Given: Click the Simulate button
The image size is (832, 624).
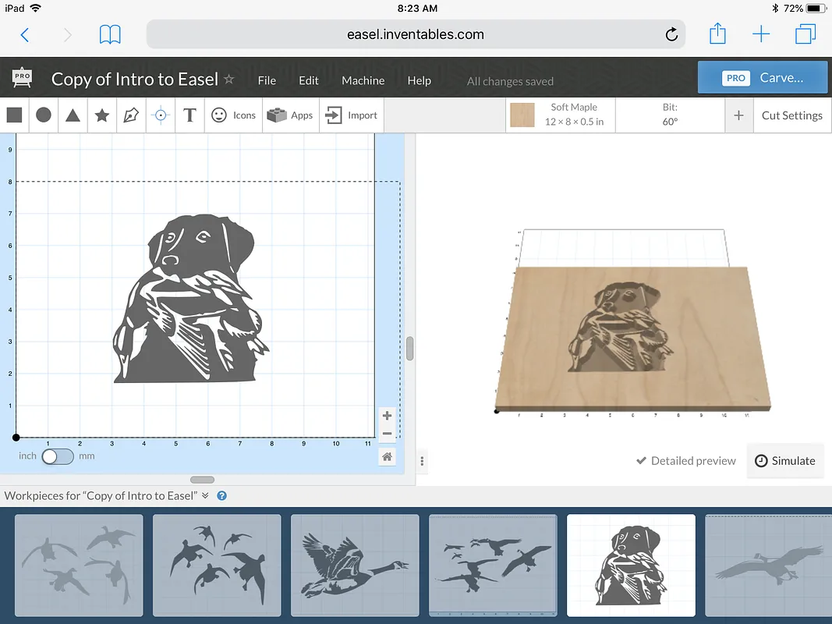Looking at the screenshot, I should 785,461.
